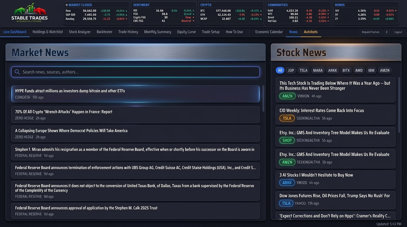Click the search magnifier icon in Market News
This screenshot has width=407, height=227.
click(17, 72)
